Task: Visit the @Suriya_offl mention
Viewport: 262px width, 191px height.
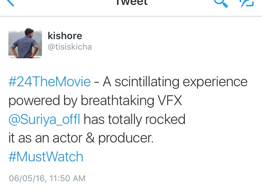Action: 44,119
